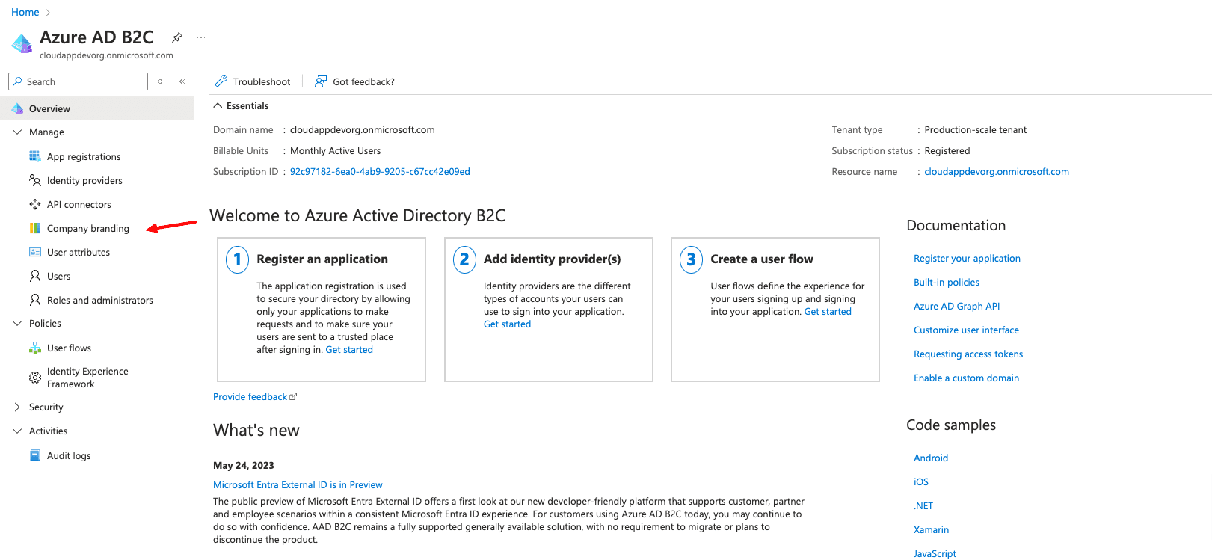Collapse the Manage section

[x=18, y=132]
